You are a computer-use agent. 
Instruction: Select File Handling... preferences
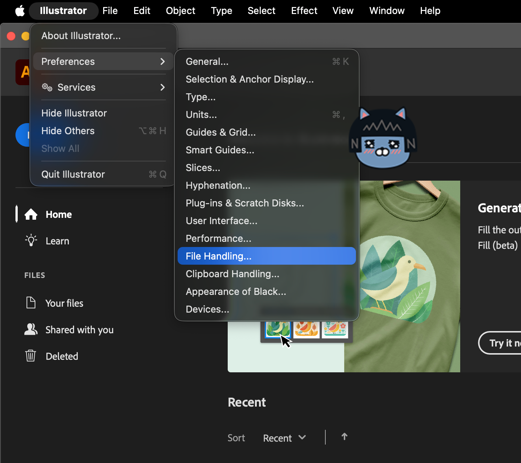266,256
